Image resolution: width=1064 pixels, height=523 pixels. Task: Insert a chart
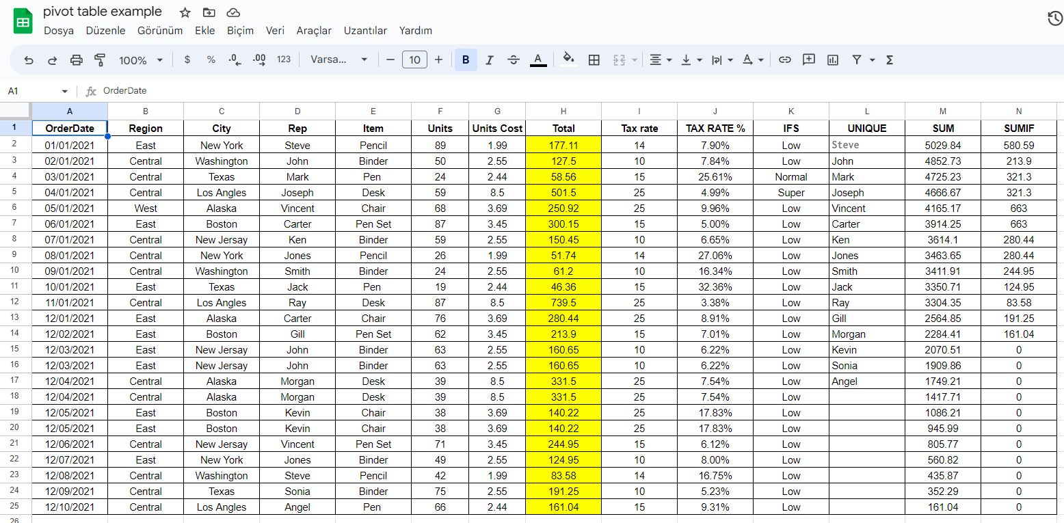[x=832, y=59]
